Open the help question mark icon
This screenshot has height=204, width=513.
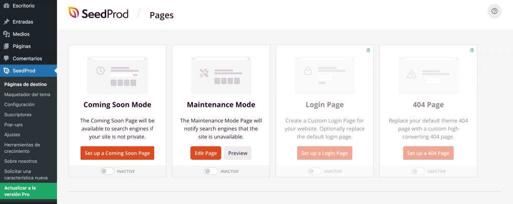click(x=494, y=11)
